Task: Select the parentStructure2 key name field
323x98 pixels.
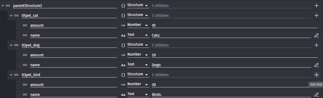Action: [x=65, y=6]
